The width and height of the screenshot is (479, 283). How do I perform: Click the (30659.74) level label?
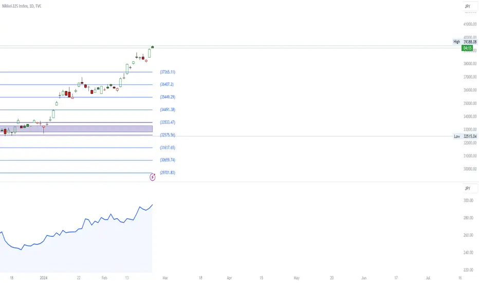[168, 160]
